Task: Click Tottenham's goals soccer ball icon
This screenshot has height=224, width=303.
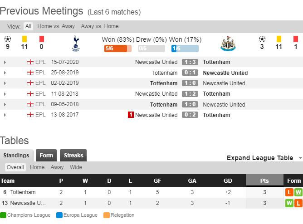Action: pyautogui.click(x=7, y=39)
